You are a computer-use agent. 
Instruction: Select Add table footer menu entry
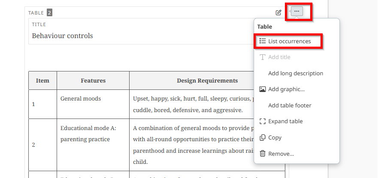(290, 105)
